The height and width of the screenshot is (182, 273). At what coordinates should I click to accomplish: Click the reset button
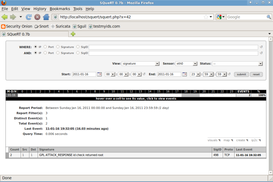(256, 75)
